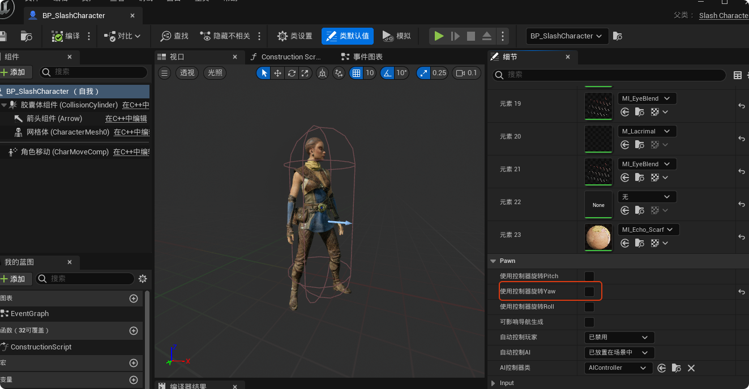The image size is (749, 389).
Task: Click Add (添加) in My Blueprint panel
Action: pos(16,279)
